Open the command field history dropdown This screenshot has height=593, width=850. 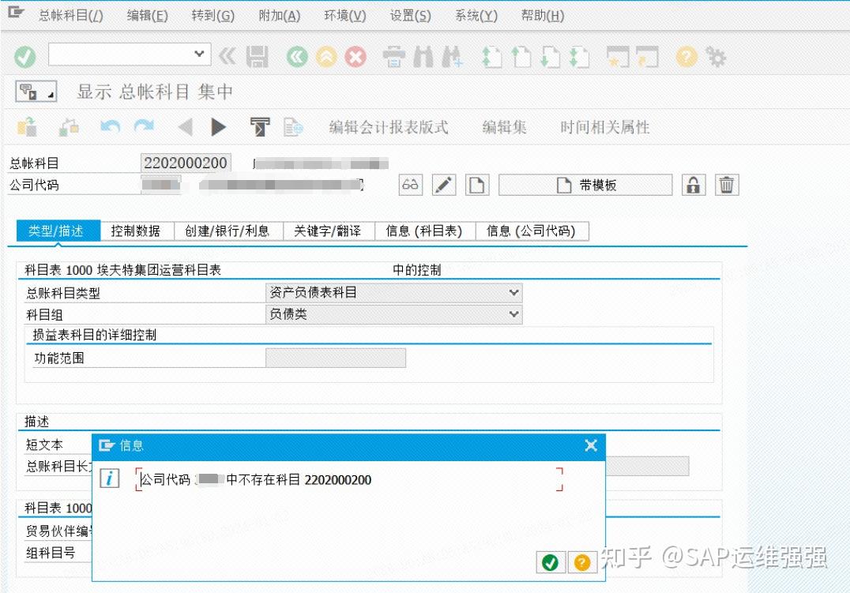point(200,54)
